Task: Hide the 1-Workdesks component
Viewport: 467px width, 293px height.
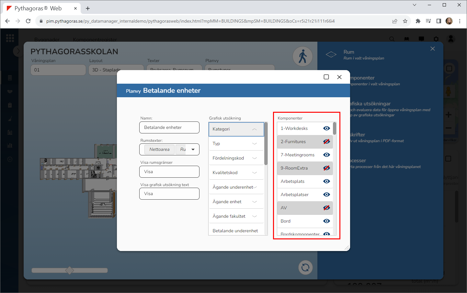Action: pyautogui.click(x=326, y=128)
